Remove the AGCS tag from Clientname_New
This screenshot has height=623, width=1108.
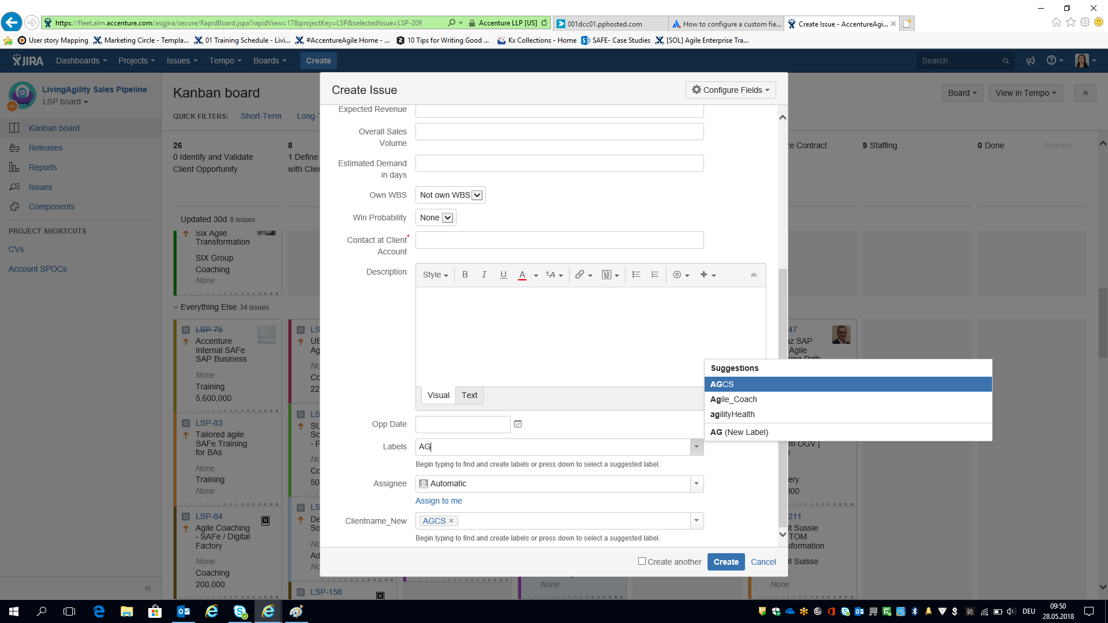(451, 521)
